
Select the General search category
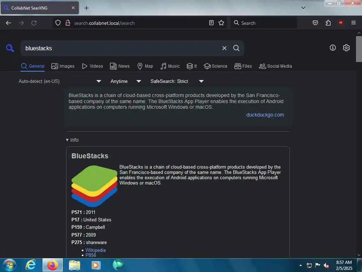33,66
